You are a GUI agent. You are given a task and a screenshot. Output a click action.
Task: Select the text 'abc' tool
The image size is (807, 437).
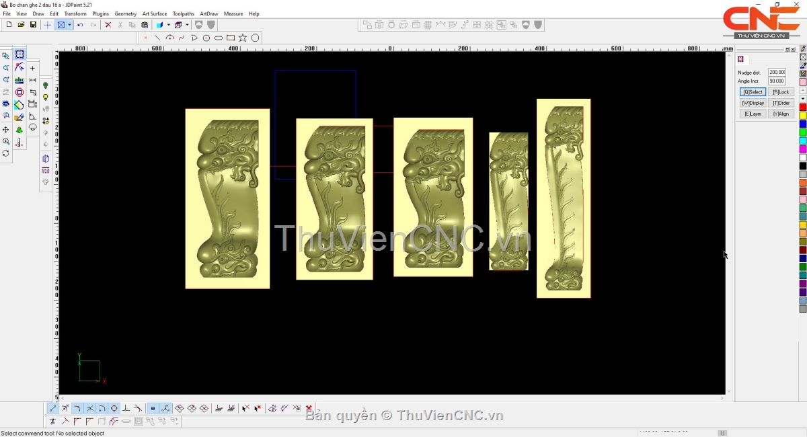tap(20, 80)
